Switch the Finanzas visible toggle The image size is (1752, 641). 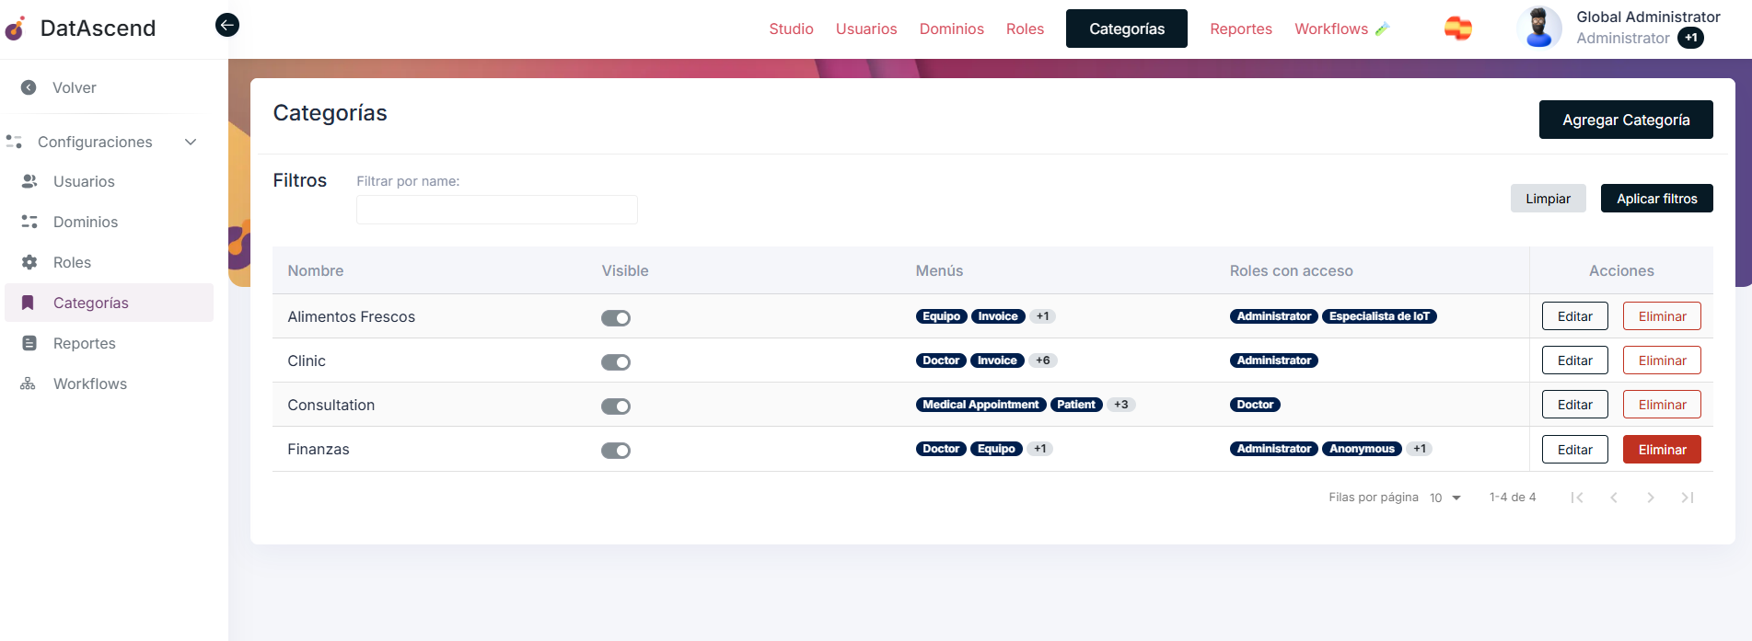click(616, 451)
